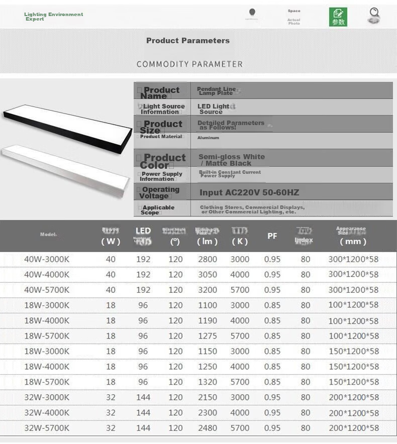The height and width of the screenshot is (444, 397).
Task: Click 0.85 PF value in the 1275 lm row
Action: point(272,336)
